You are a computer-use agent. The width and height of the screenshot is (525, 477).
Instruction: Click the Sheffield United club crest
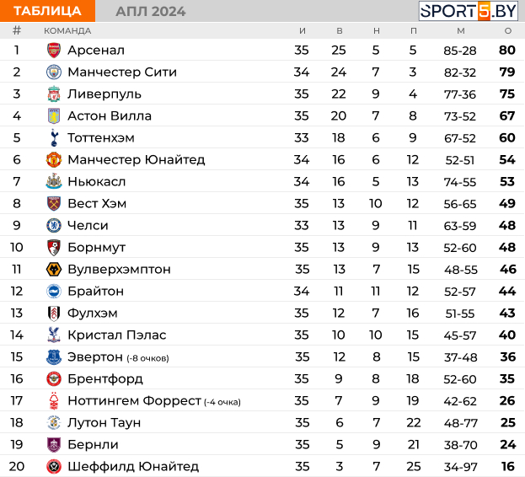[x=54, y=466]
